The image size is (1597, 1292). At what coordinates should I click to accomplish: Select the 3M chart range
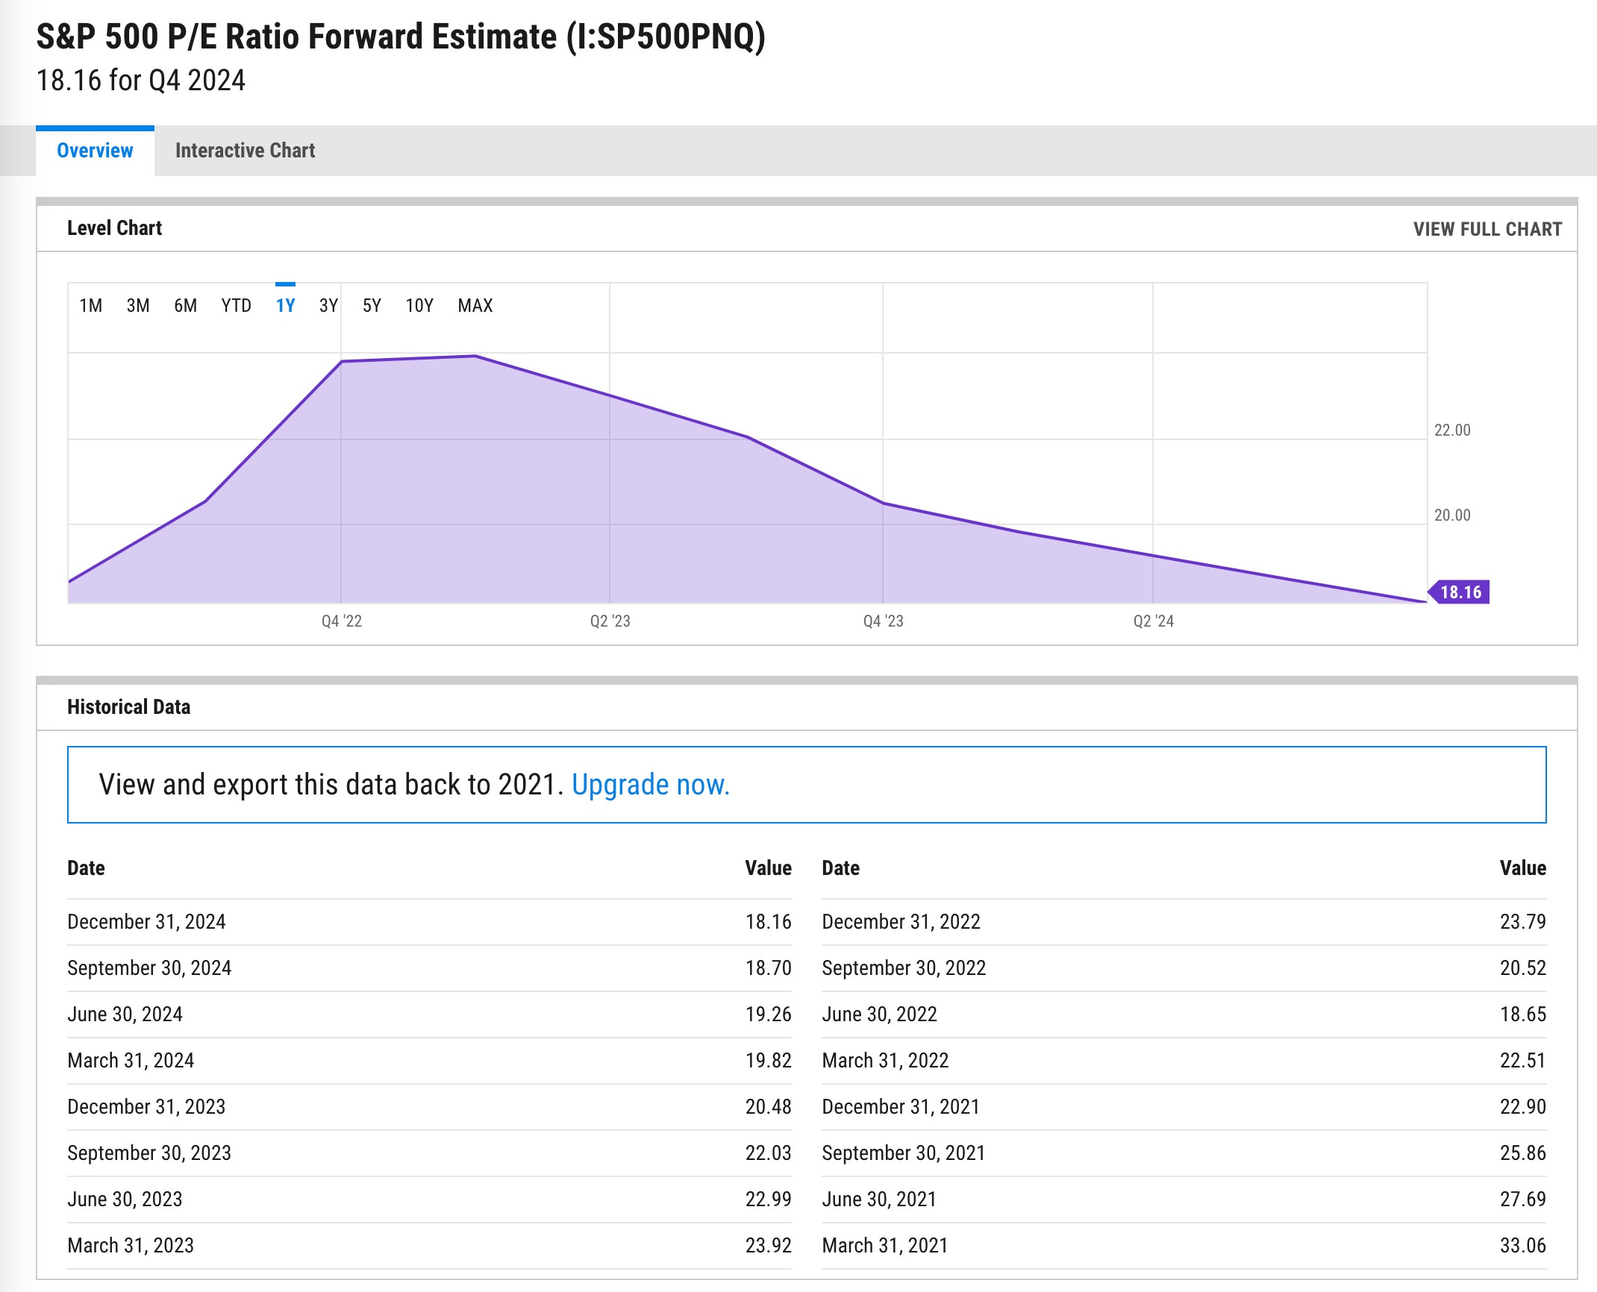(x=138, y=305)
